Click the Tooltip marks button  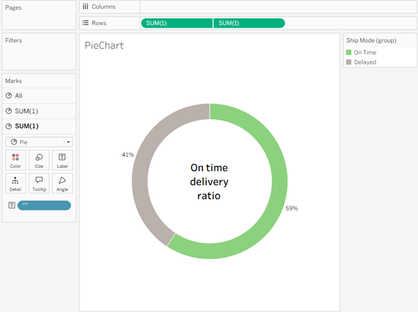click(39, 183)
